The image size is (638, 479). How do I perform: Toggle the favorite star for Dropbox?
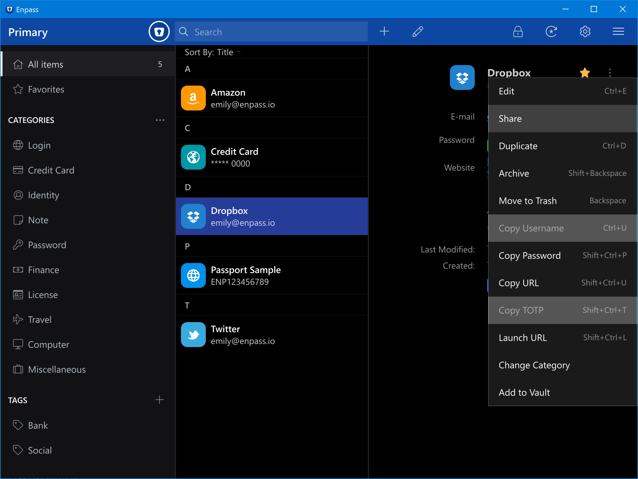pyautogui.click(x=585, y=73)
